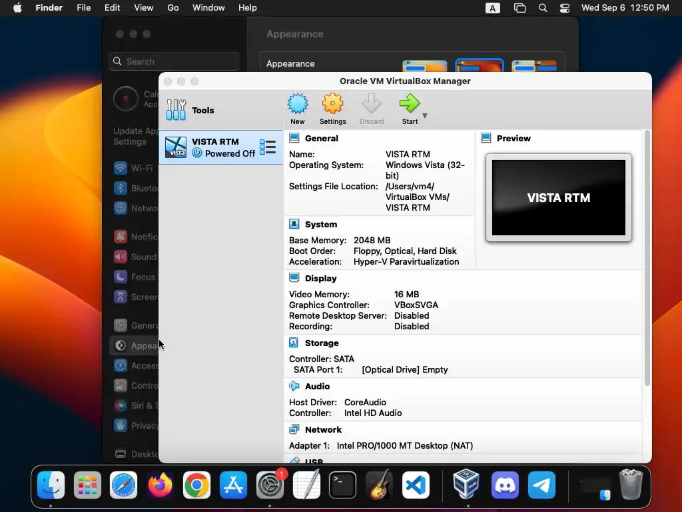Open Terminal from the Dock
This screenshot has height=512, width=682.
point(343,485)
